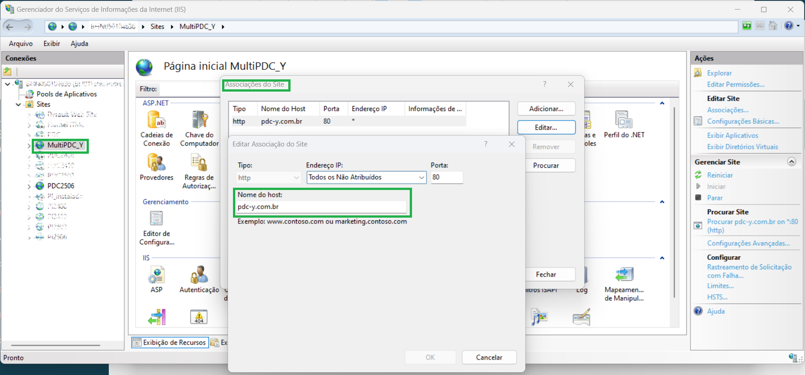The image size is (805, 375).
Task: Open the Associações... link in Ações
Action: [x=728, y=110]
